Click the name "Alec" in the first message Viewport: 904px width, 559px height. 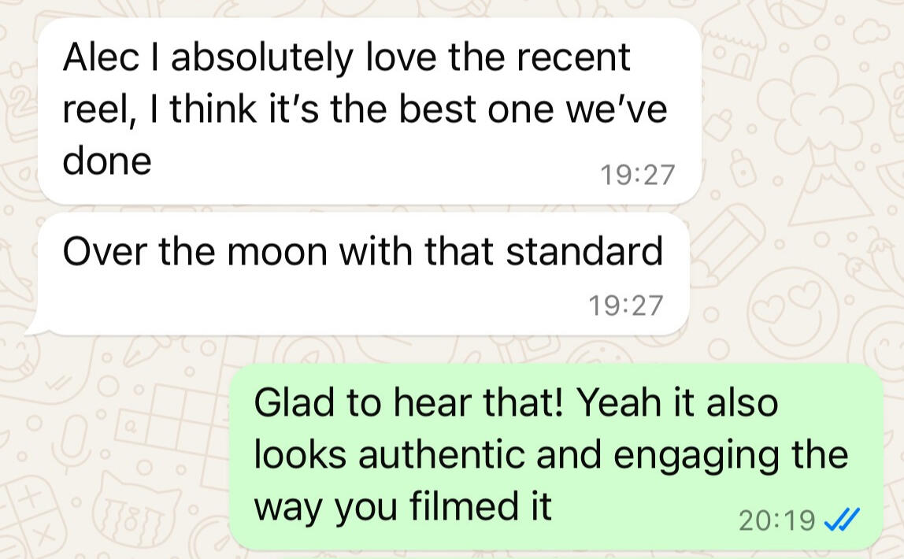[102, 57]
